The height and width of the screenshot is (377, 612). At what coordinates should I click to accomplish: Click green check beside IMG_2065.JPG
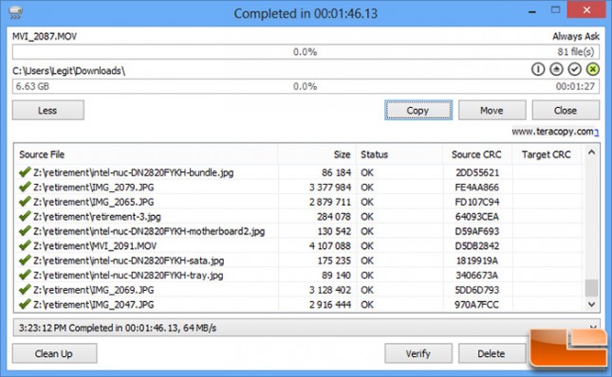[25, 202]
